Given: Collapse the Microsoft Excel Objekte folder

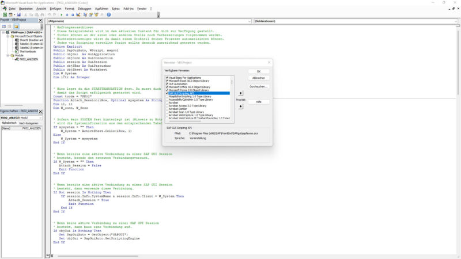Looking at the screenshot, I should (x=7, y=36).
